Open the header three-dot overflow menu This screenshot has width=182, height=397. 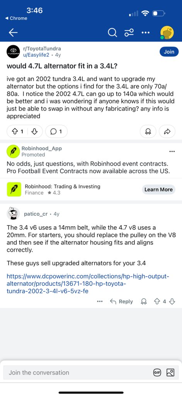(x=145, y=33)
